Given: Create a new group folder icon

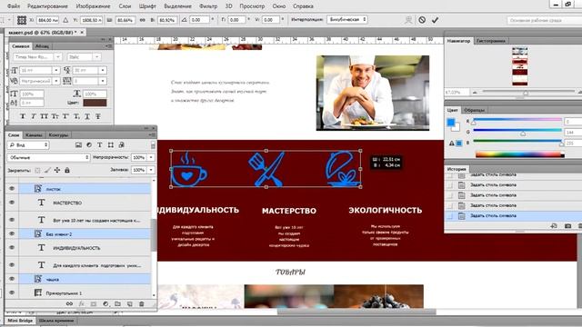Looking at the screenshot, I should [117, 304].
